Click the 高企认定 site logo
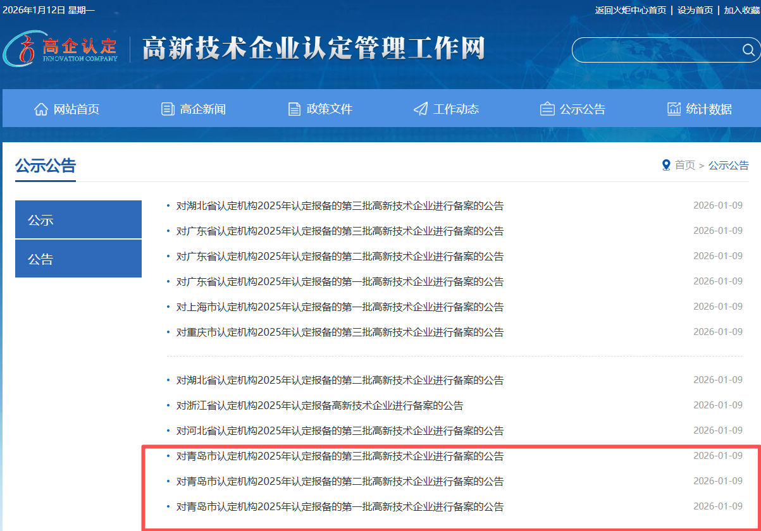The height and width of the screenshot is (531, 761). tap(61, 49)
